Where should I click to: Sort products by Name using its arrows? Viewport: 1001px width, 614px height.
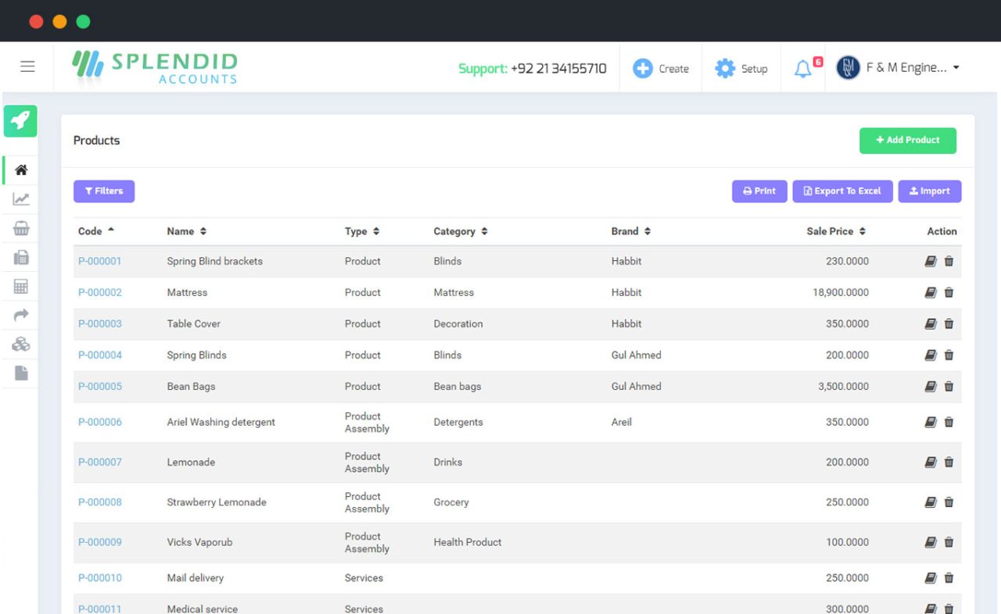[203, 231]
